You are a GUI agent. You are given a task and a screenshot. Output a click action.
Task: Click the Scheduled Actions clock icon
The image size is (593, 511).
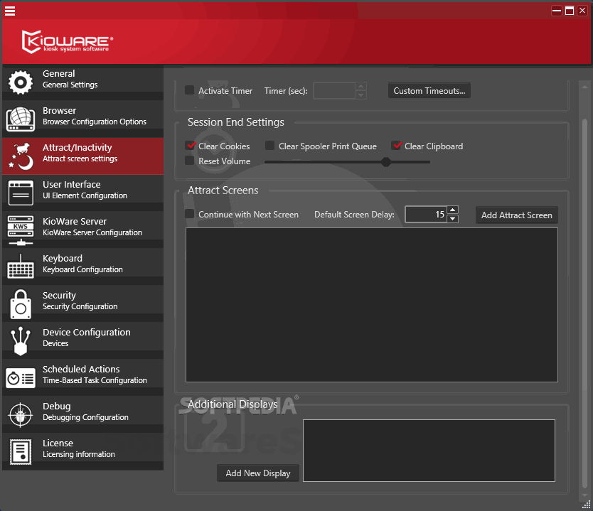point(21,377)
